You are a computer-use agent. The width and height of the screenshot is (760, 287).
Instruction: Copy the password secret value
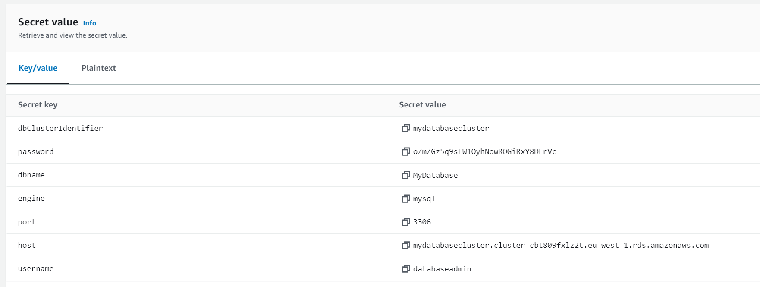coord(405,151)
